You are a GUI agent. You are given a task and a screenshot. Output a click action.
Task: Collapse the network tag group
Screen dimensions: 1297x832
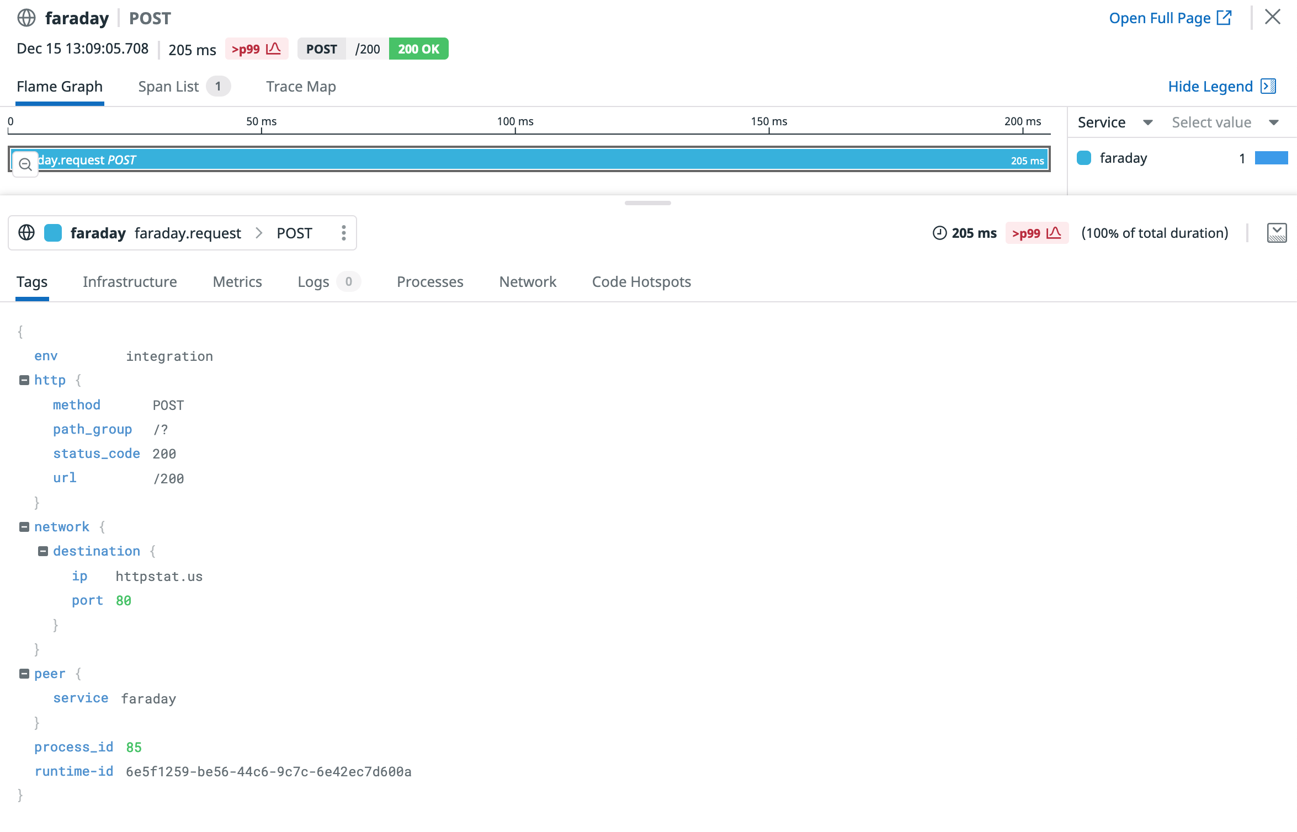[x=24, y=527]
